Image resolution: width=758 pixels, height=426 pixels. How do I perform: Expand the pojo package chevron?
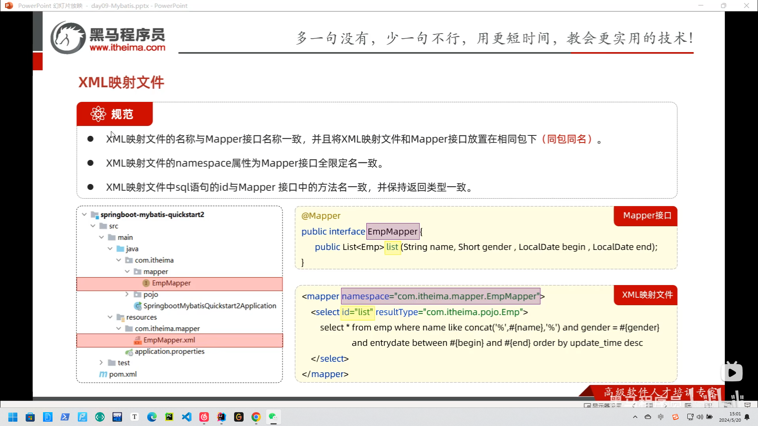pos(127,294)
